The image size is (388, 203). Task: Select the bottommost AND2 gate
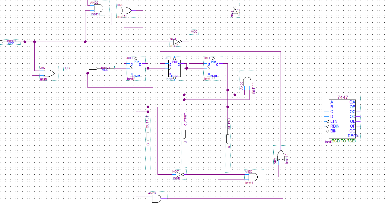156,198
